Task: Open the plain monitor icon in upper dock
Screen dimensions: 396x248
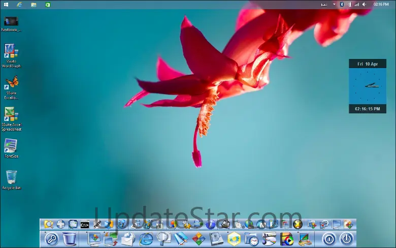Action: 337,224
